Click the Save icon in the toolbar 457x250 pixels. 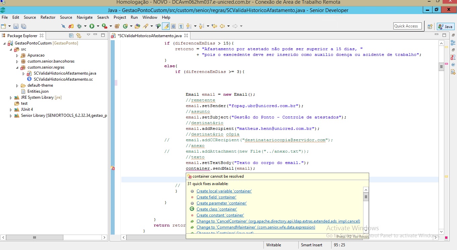point(16,26)
